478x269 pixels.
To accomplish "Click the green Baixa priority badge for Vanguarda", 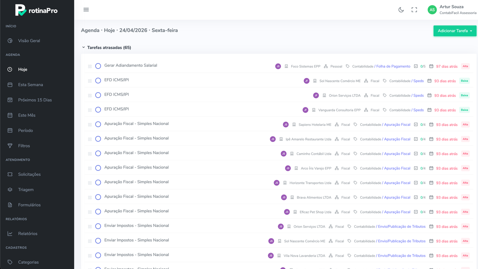I will [464, 110].
